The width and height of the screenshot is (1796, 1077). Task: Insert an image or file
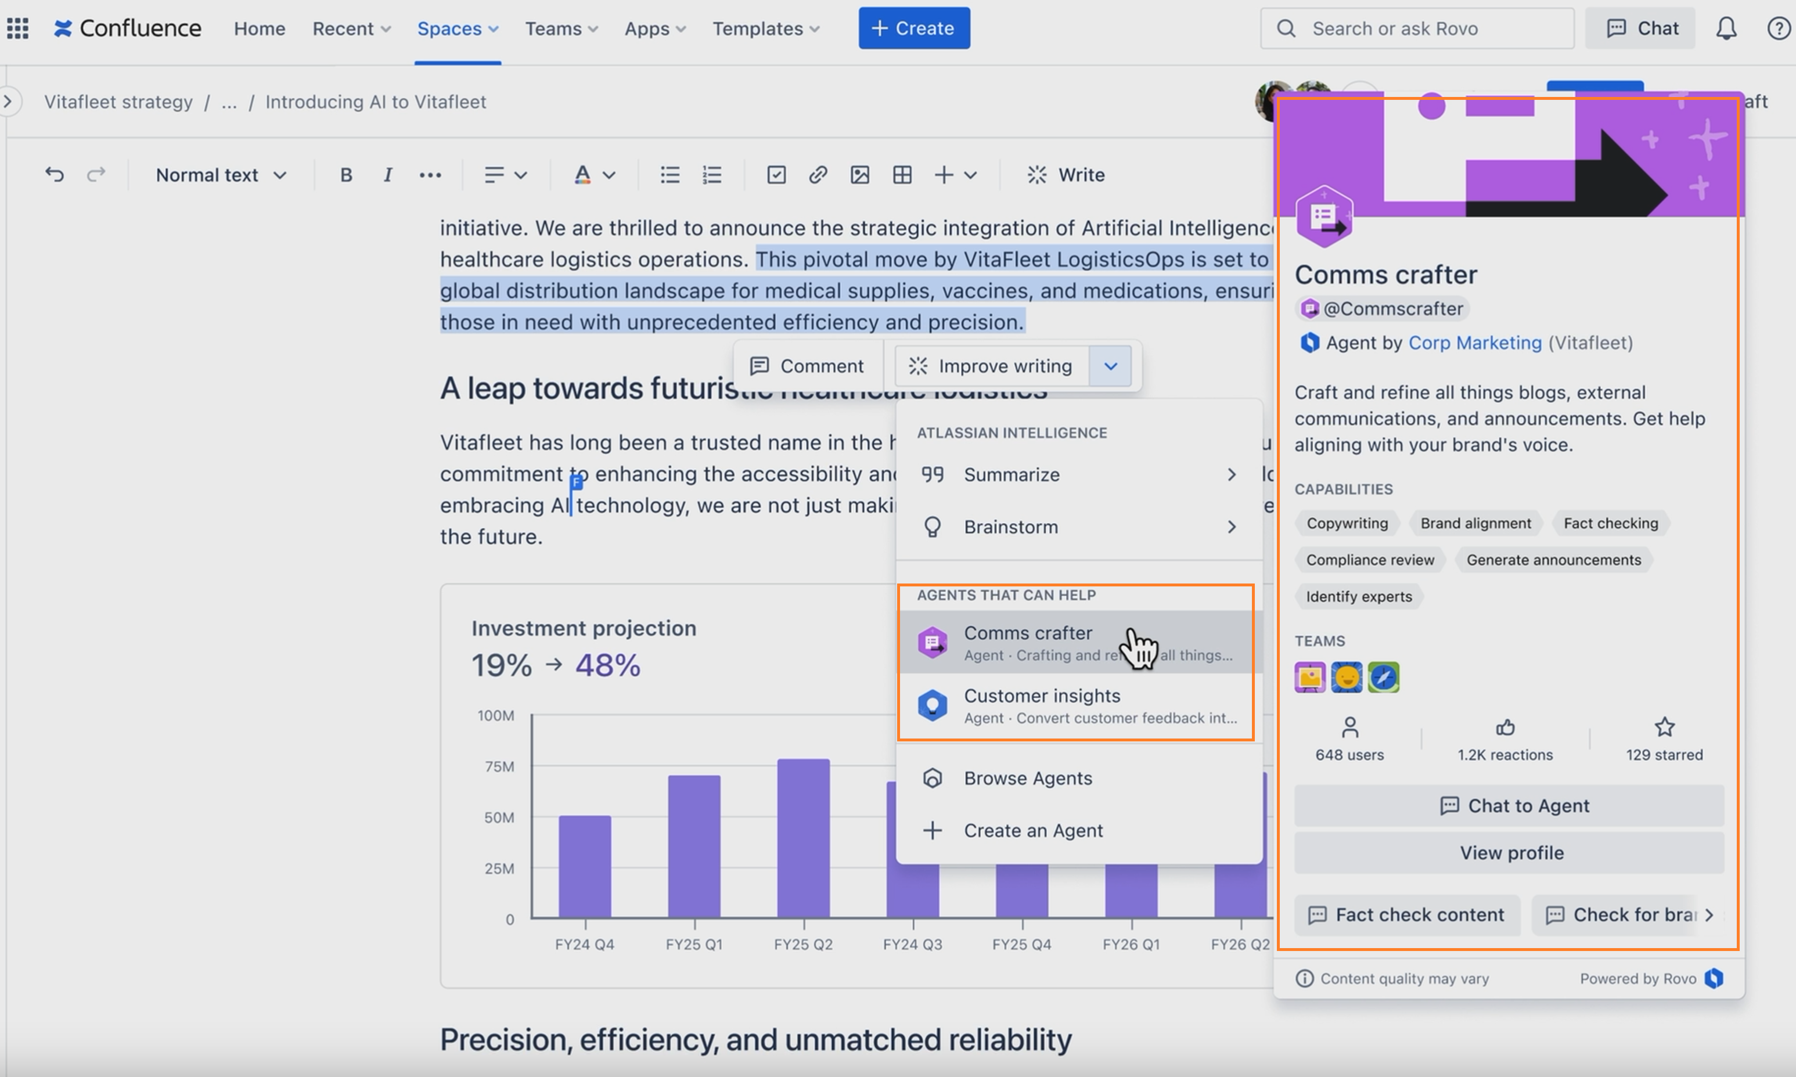[x=860, y=175]
